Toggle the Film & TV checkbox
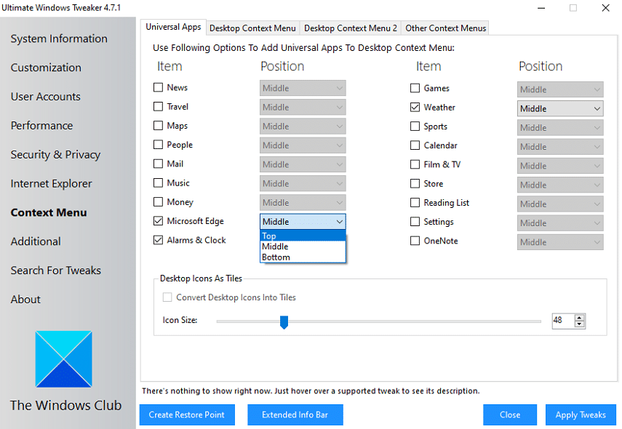The image size is (622, 429). tap(415, 164)
